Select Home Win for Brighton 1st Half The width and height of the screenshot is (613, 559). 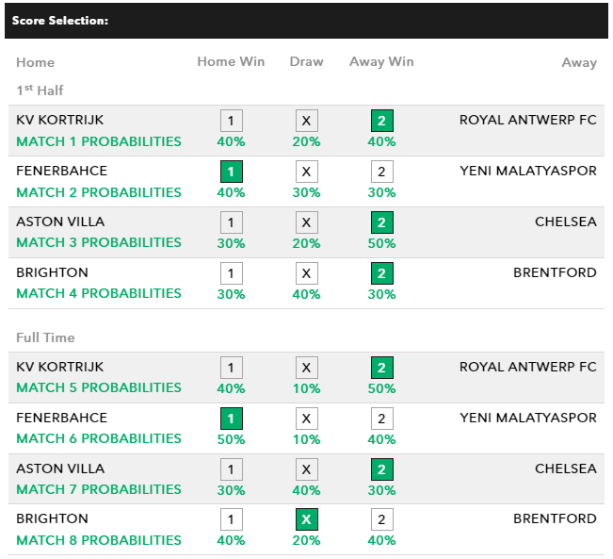(x=231, y=273)
